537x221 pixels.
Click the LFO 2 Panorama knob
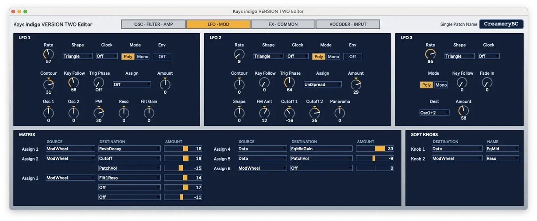coord(340,113)
